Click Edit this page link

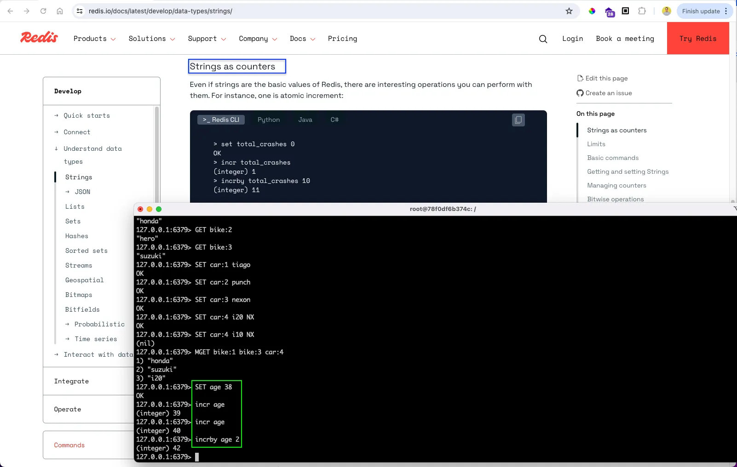606,78
